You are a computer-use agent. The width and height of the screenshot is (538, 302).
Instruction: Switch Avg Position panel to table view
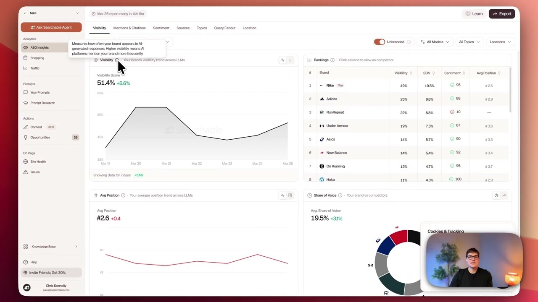[x=290, y=195]
